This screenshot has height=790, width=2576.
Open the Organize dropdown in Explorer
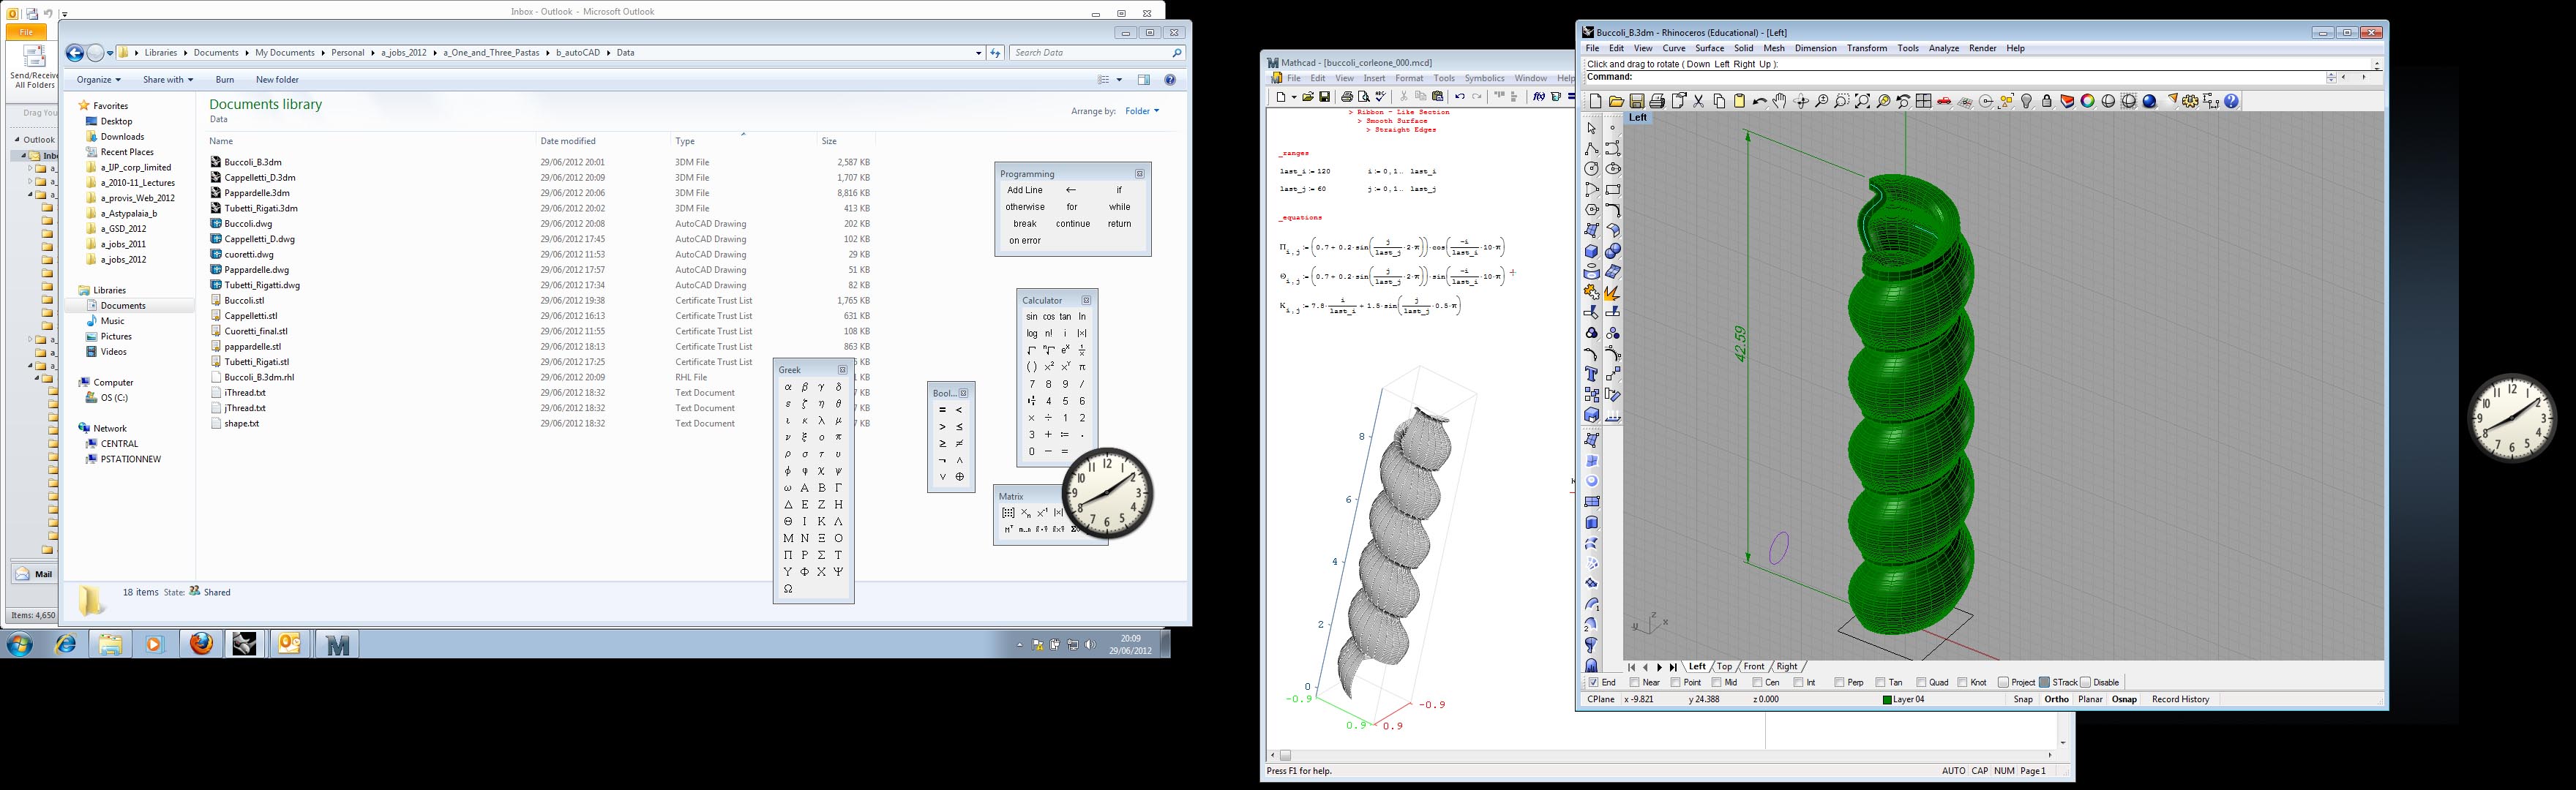(x=98, y=79)
